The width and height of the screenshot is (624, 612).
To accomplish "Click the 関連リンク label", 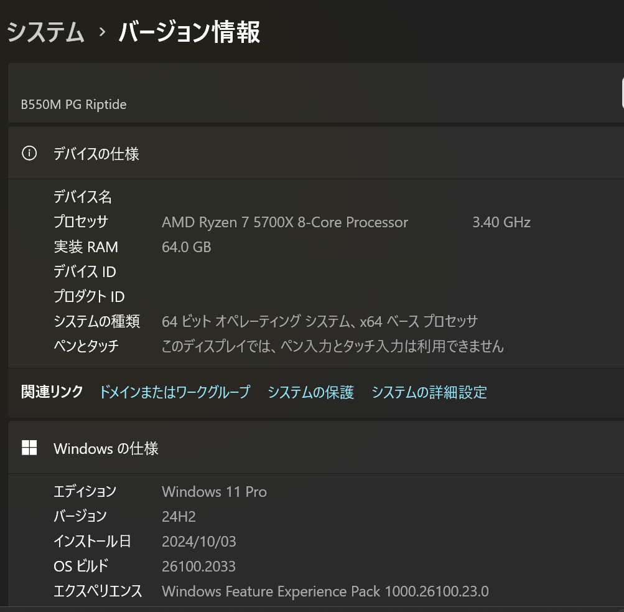I will point(52,392).
